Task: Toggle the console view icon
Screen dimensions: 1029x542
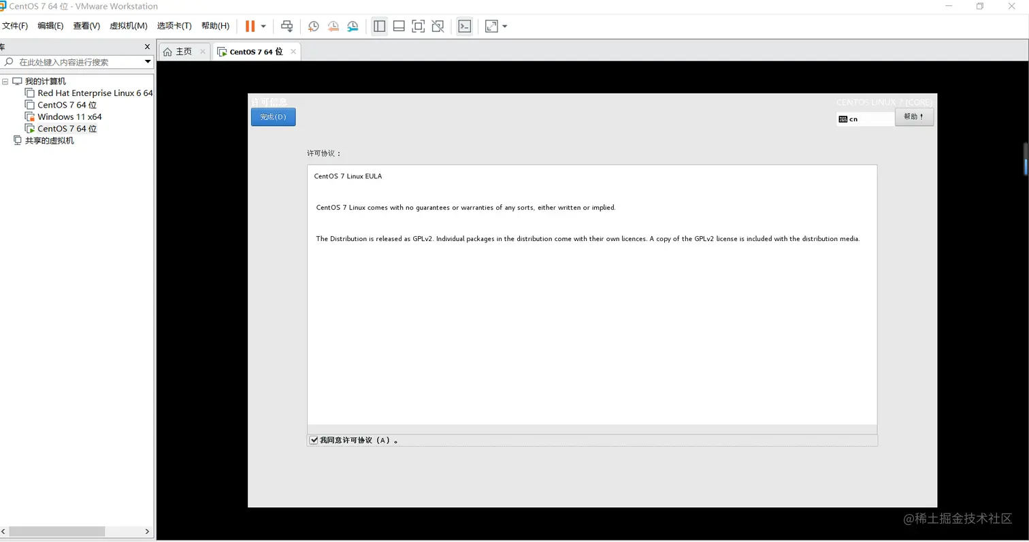Action: pos(465,26)
